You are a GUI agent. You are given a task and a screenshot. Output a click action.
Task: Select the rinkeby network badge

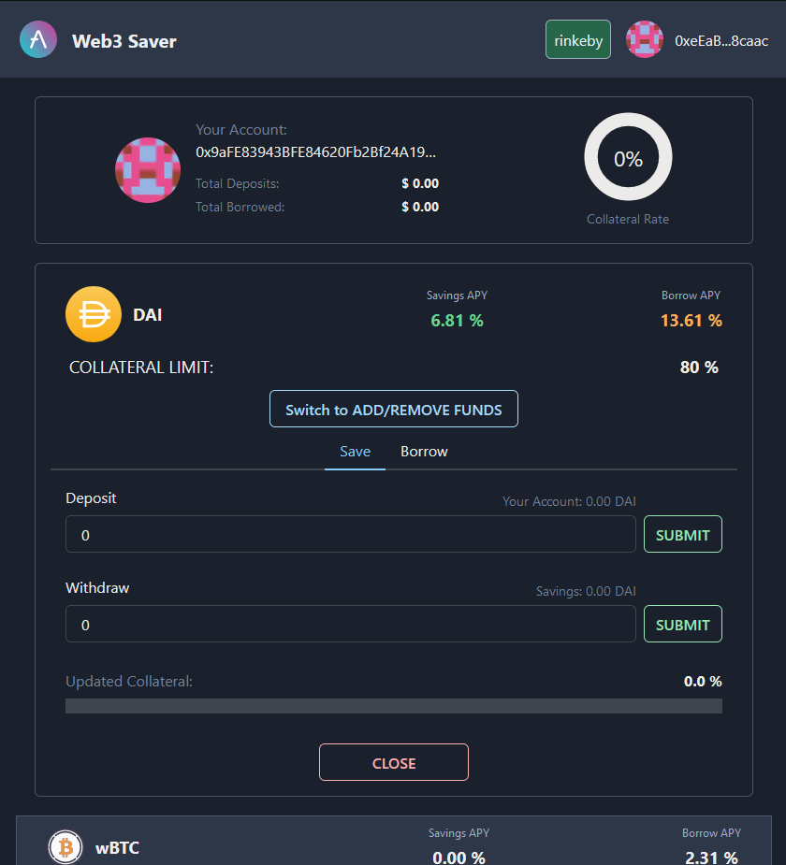578,40
